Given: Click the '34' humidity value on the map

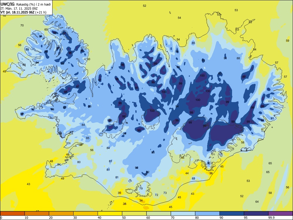Looking at the screenshot, I should (x=141, y=201).
